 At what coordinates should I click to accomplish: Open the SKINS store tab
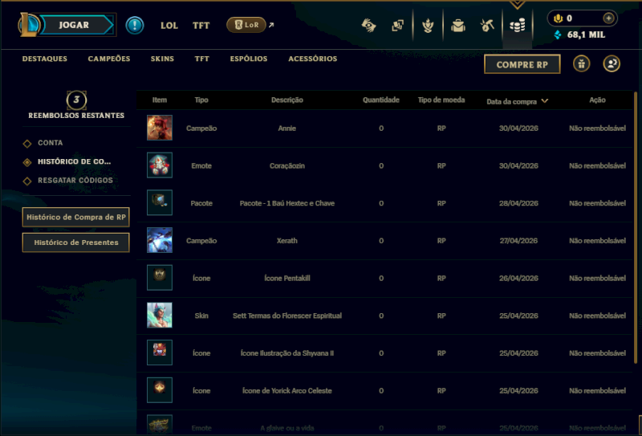162,59
